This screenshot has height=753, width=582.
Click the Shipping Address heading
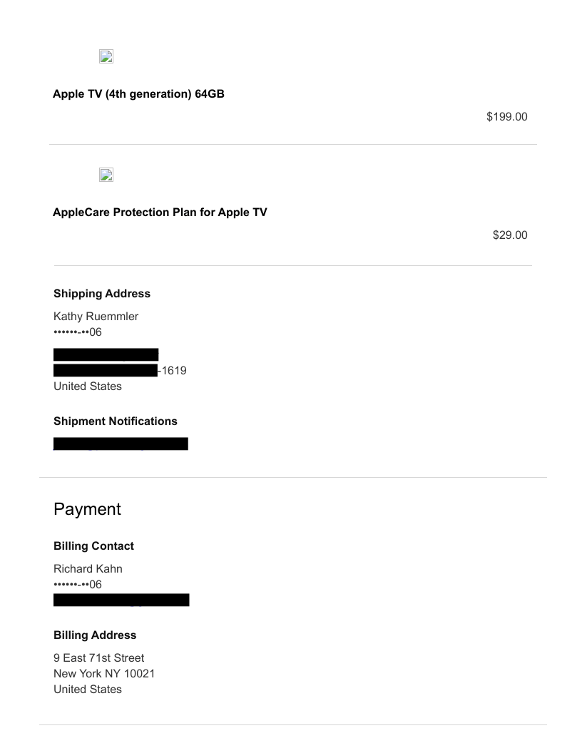(x=102, y=294)
